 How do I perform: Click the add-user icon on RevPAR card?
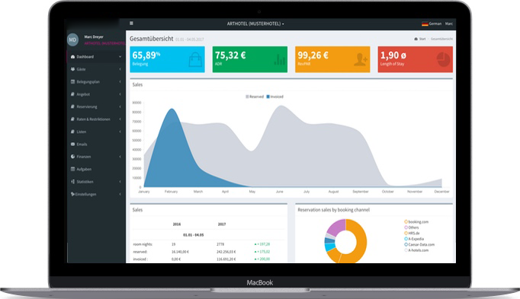(x=360, y=59)
